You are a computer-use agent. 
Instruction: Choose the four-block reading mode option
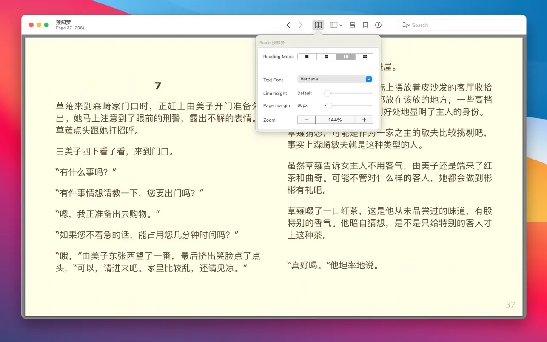click(x=365, y=57)
